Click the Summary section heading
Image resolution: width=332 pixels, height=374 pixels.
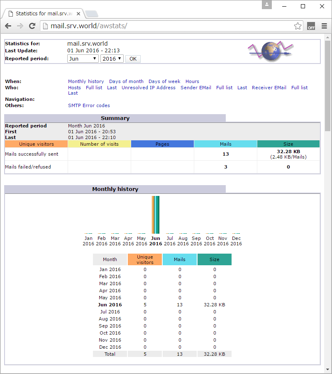coord(115,118)
